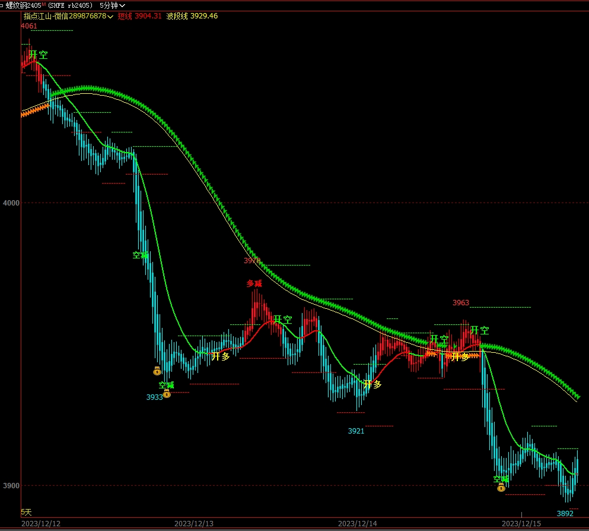Click the small square icon before 螺纹钢2405

[x=2, y=5]
